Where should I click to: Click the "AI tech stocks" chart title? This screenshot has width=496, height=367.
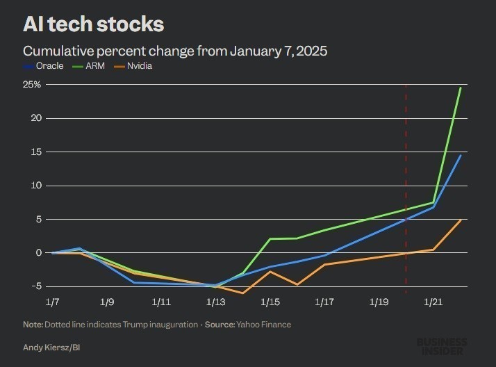point(94,24)
